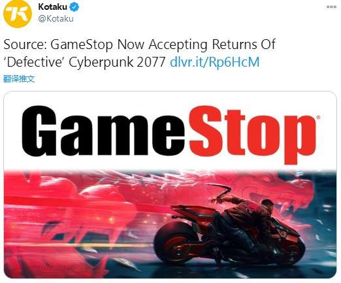Click the bold Kotaku display name
Screen dimensions: 341x283
click(52, 7)
